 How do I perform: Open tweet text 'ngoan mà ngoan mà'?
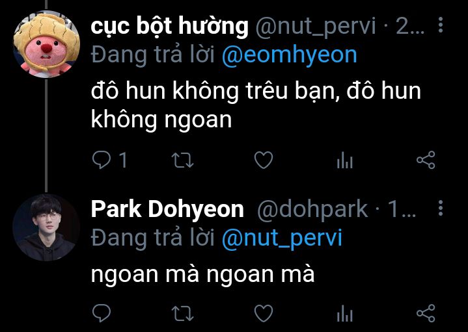point(202,274)
